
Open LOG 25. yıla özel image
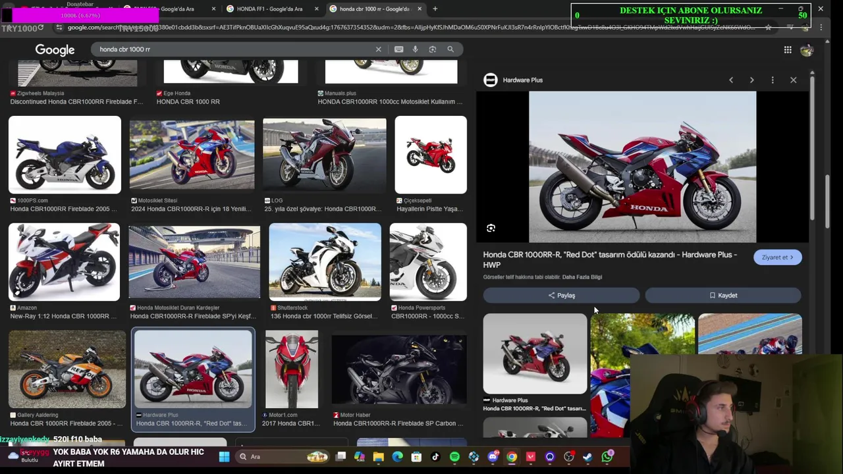324,155
